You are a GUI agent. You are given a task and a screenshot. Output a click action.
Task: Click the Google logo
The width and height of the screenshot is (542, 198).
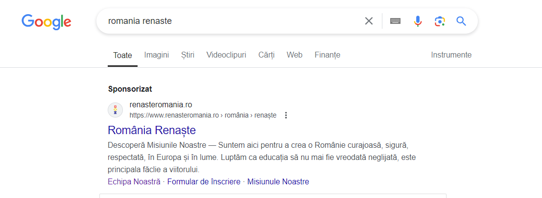coord(47,22)
